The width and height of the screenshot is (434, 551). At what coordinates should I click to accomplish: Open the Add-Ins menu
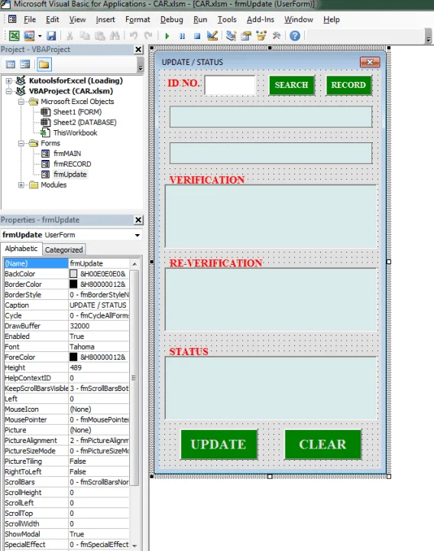[261, 20]
